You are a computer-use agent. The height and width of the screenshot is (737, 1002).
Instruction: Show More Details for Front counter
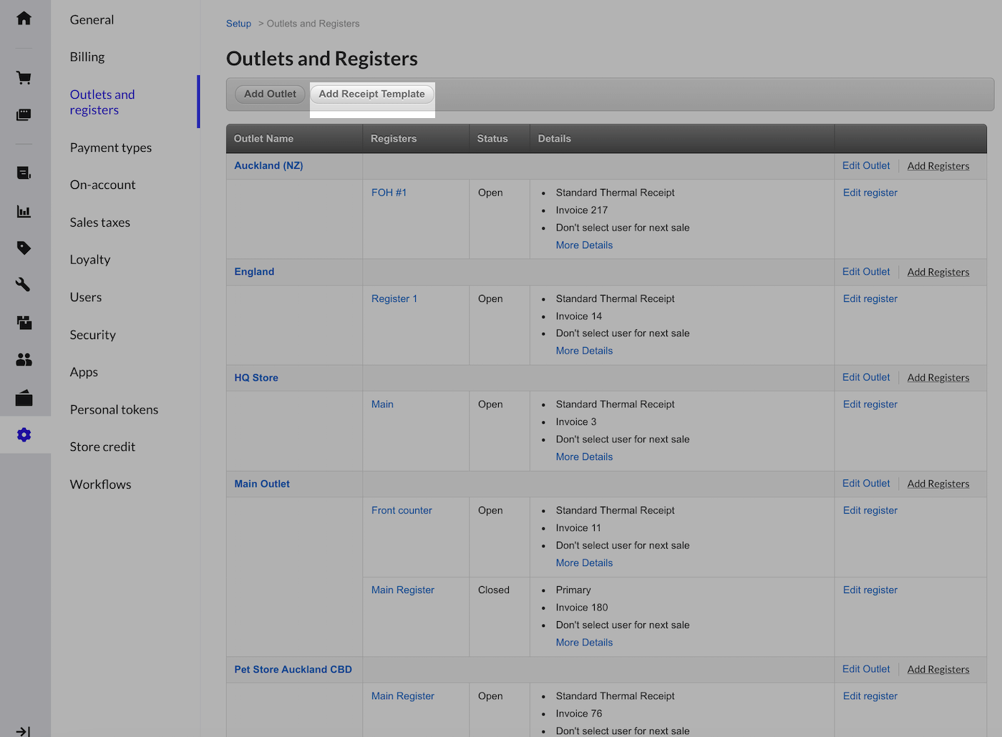coord(584,563)
